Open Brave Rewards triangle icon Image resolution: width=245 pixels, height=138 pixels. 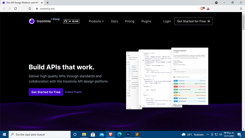(208, 9)
